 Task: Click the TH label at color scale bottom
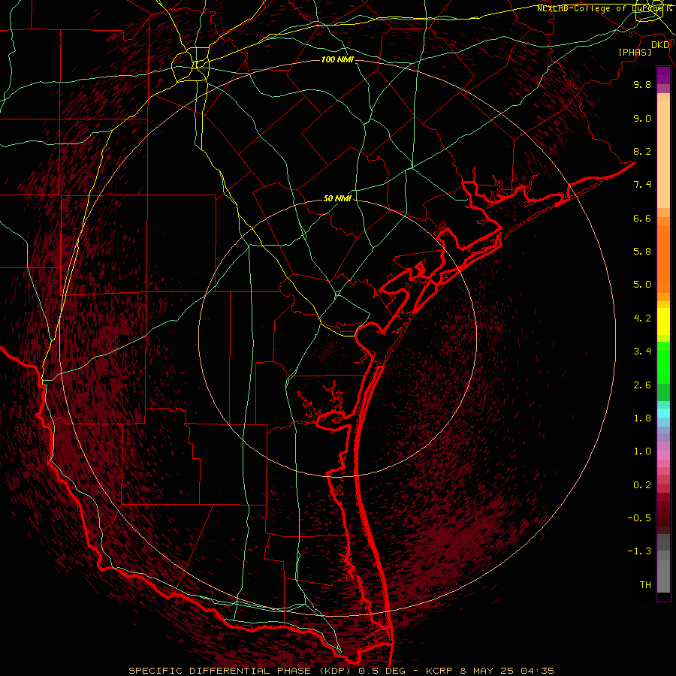[x=645, y=585]
